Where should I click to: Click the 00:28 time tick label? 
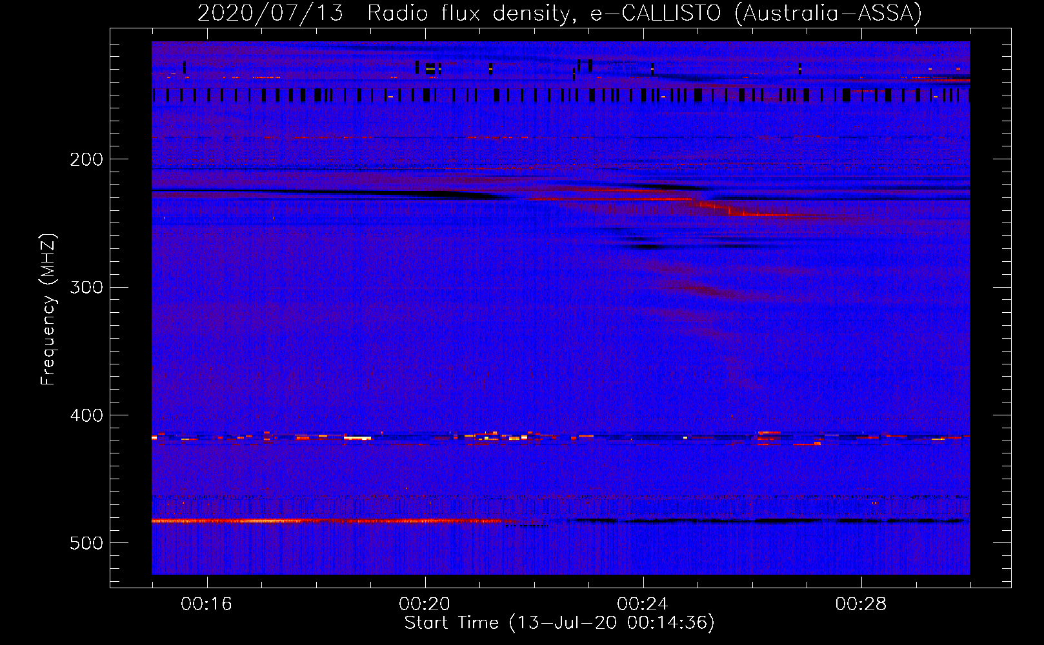(861, 604)
